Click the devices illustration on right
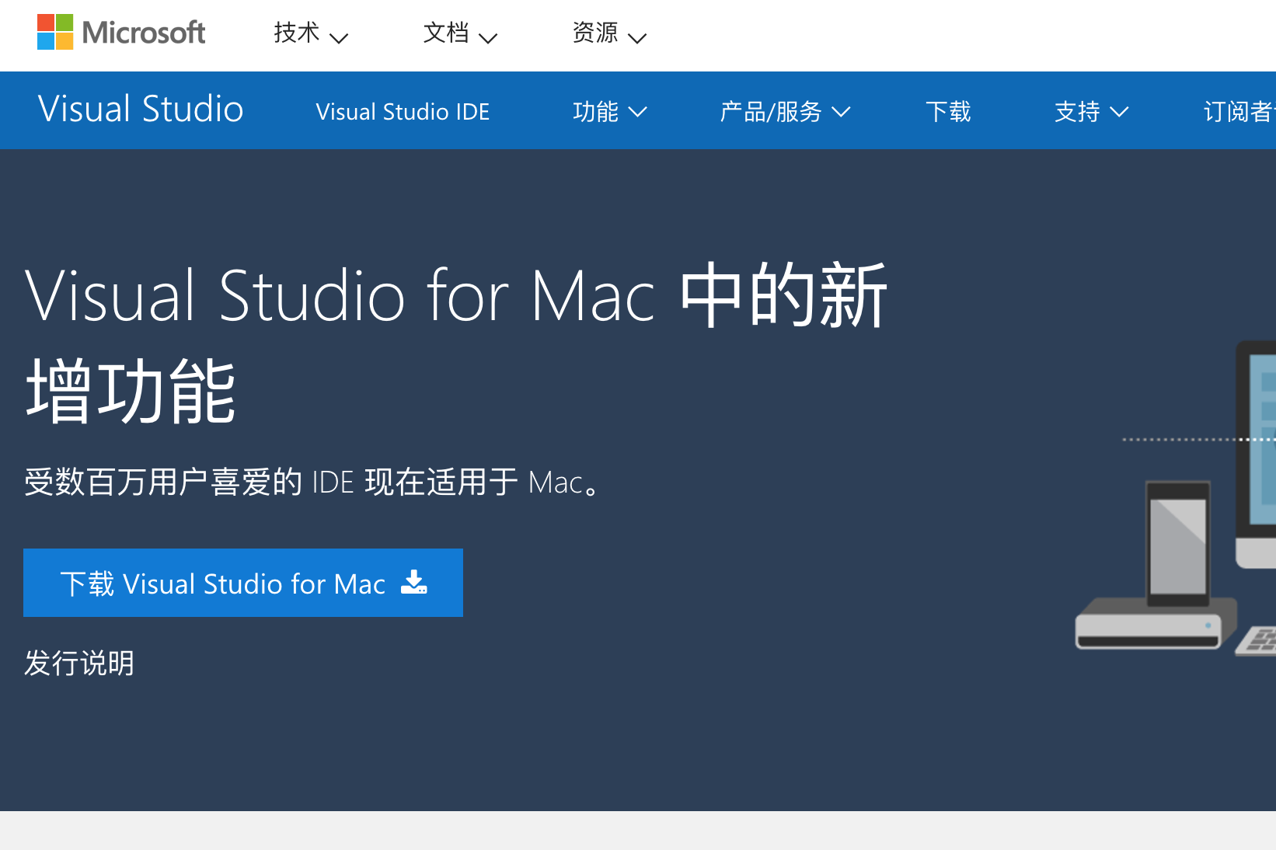1276x850 pixels. 1176,499
